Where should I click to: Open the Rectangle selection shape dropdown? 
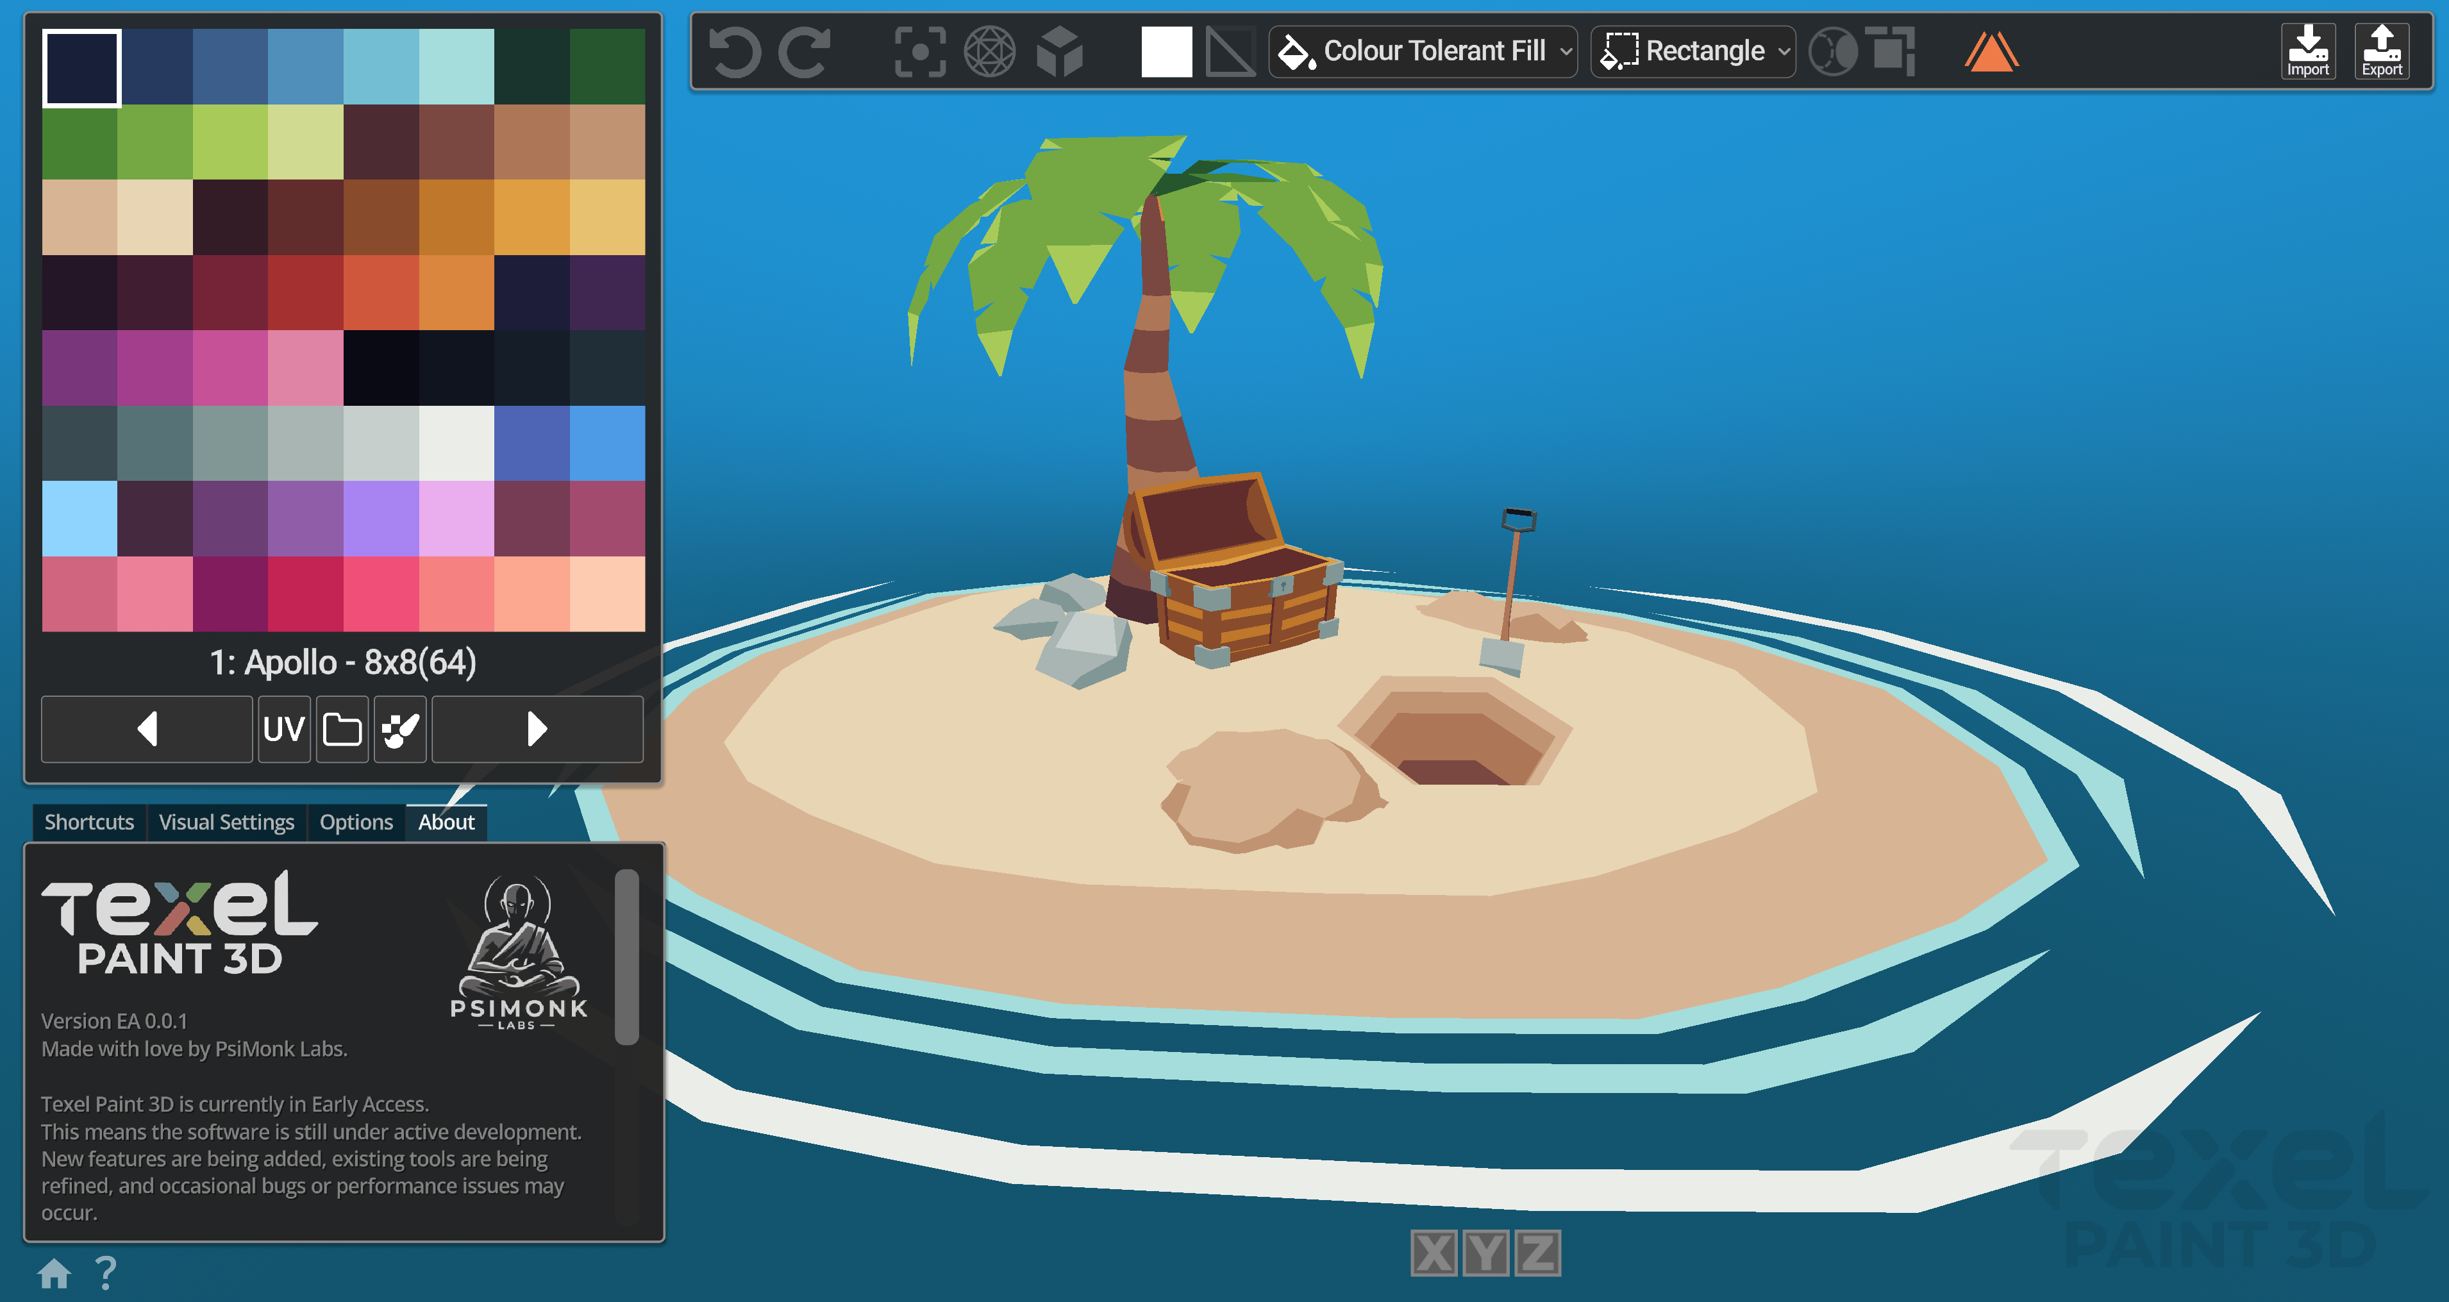[1693, 51]
